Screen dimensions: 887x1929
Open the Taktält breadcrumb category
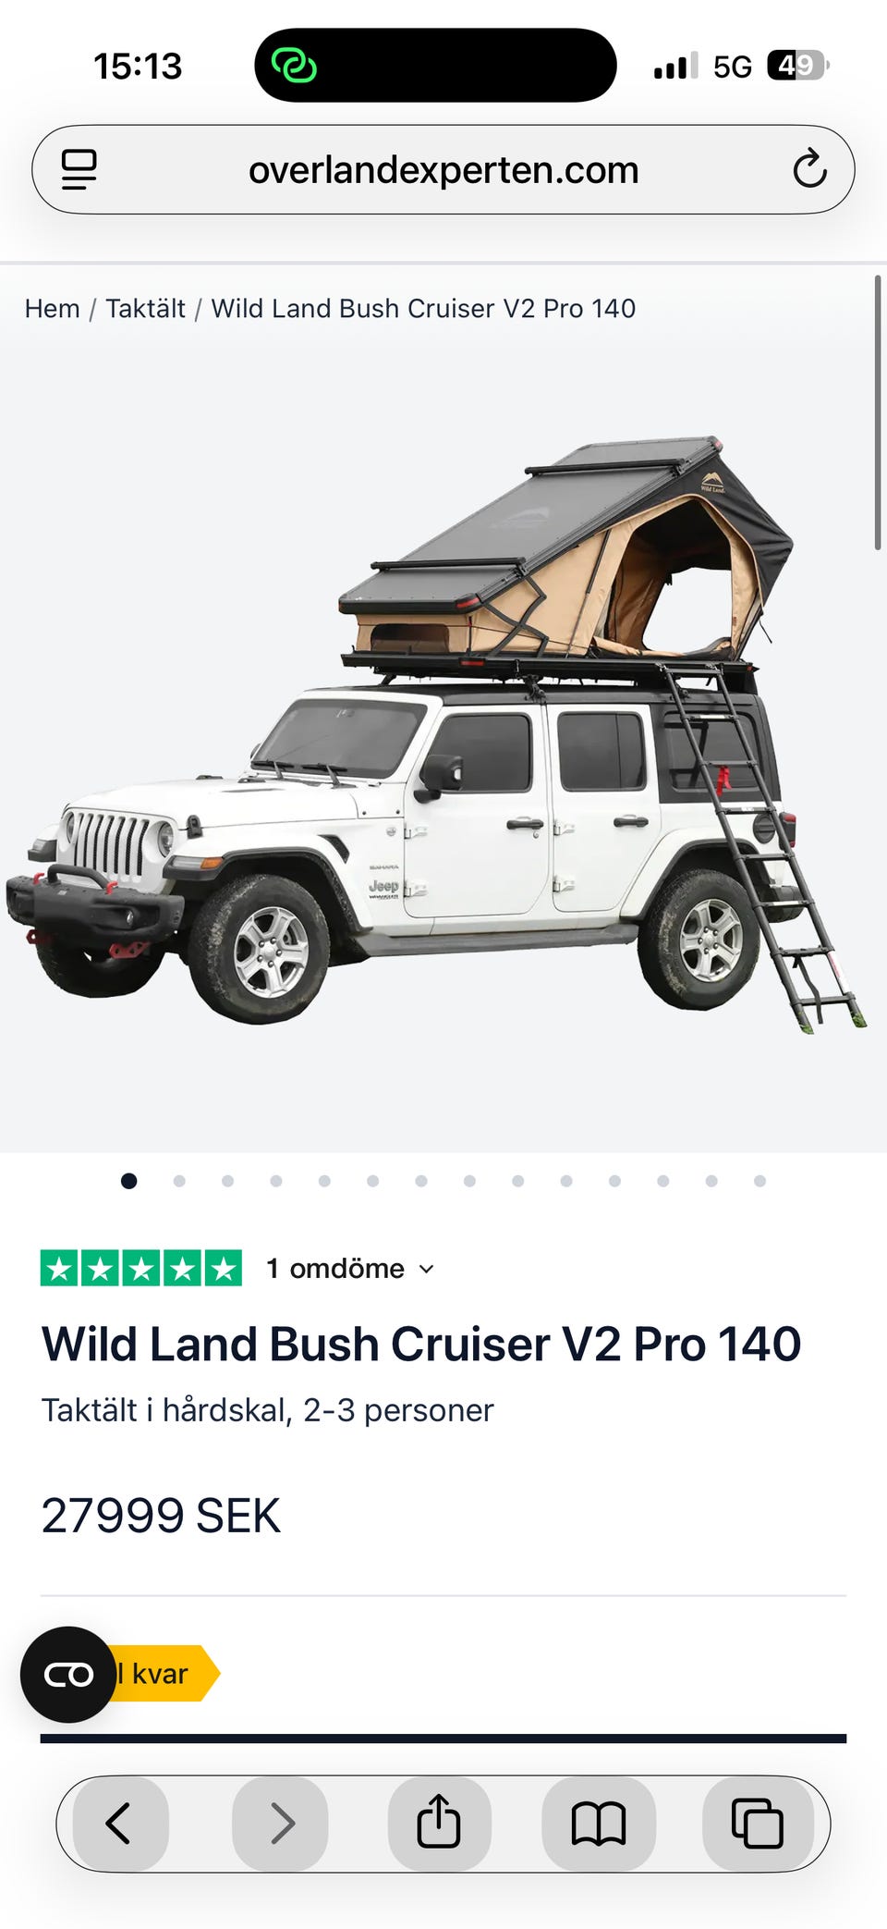click(145, 308)
